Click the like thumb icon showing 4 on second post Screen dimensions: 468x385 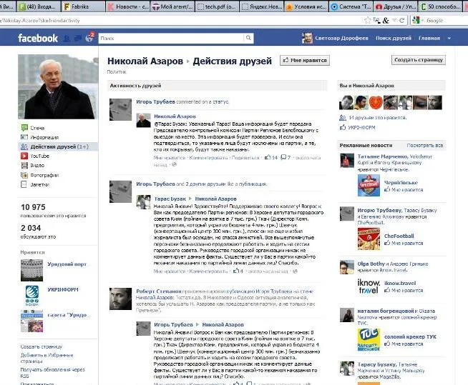pos(236,271)
